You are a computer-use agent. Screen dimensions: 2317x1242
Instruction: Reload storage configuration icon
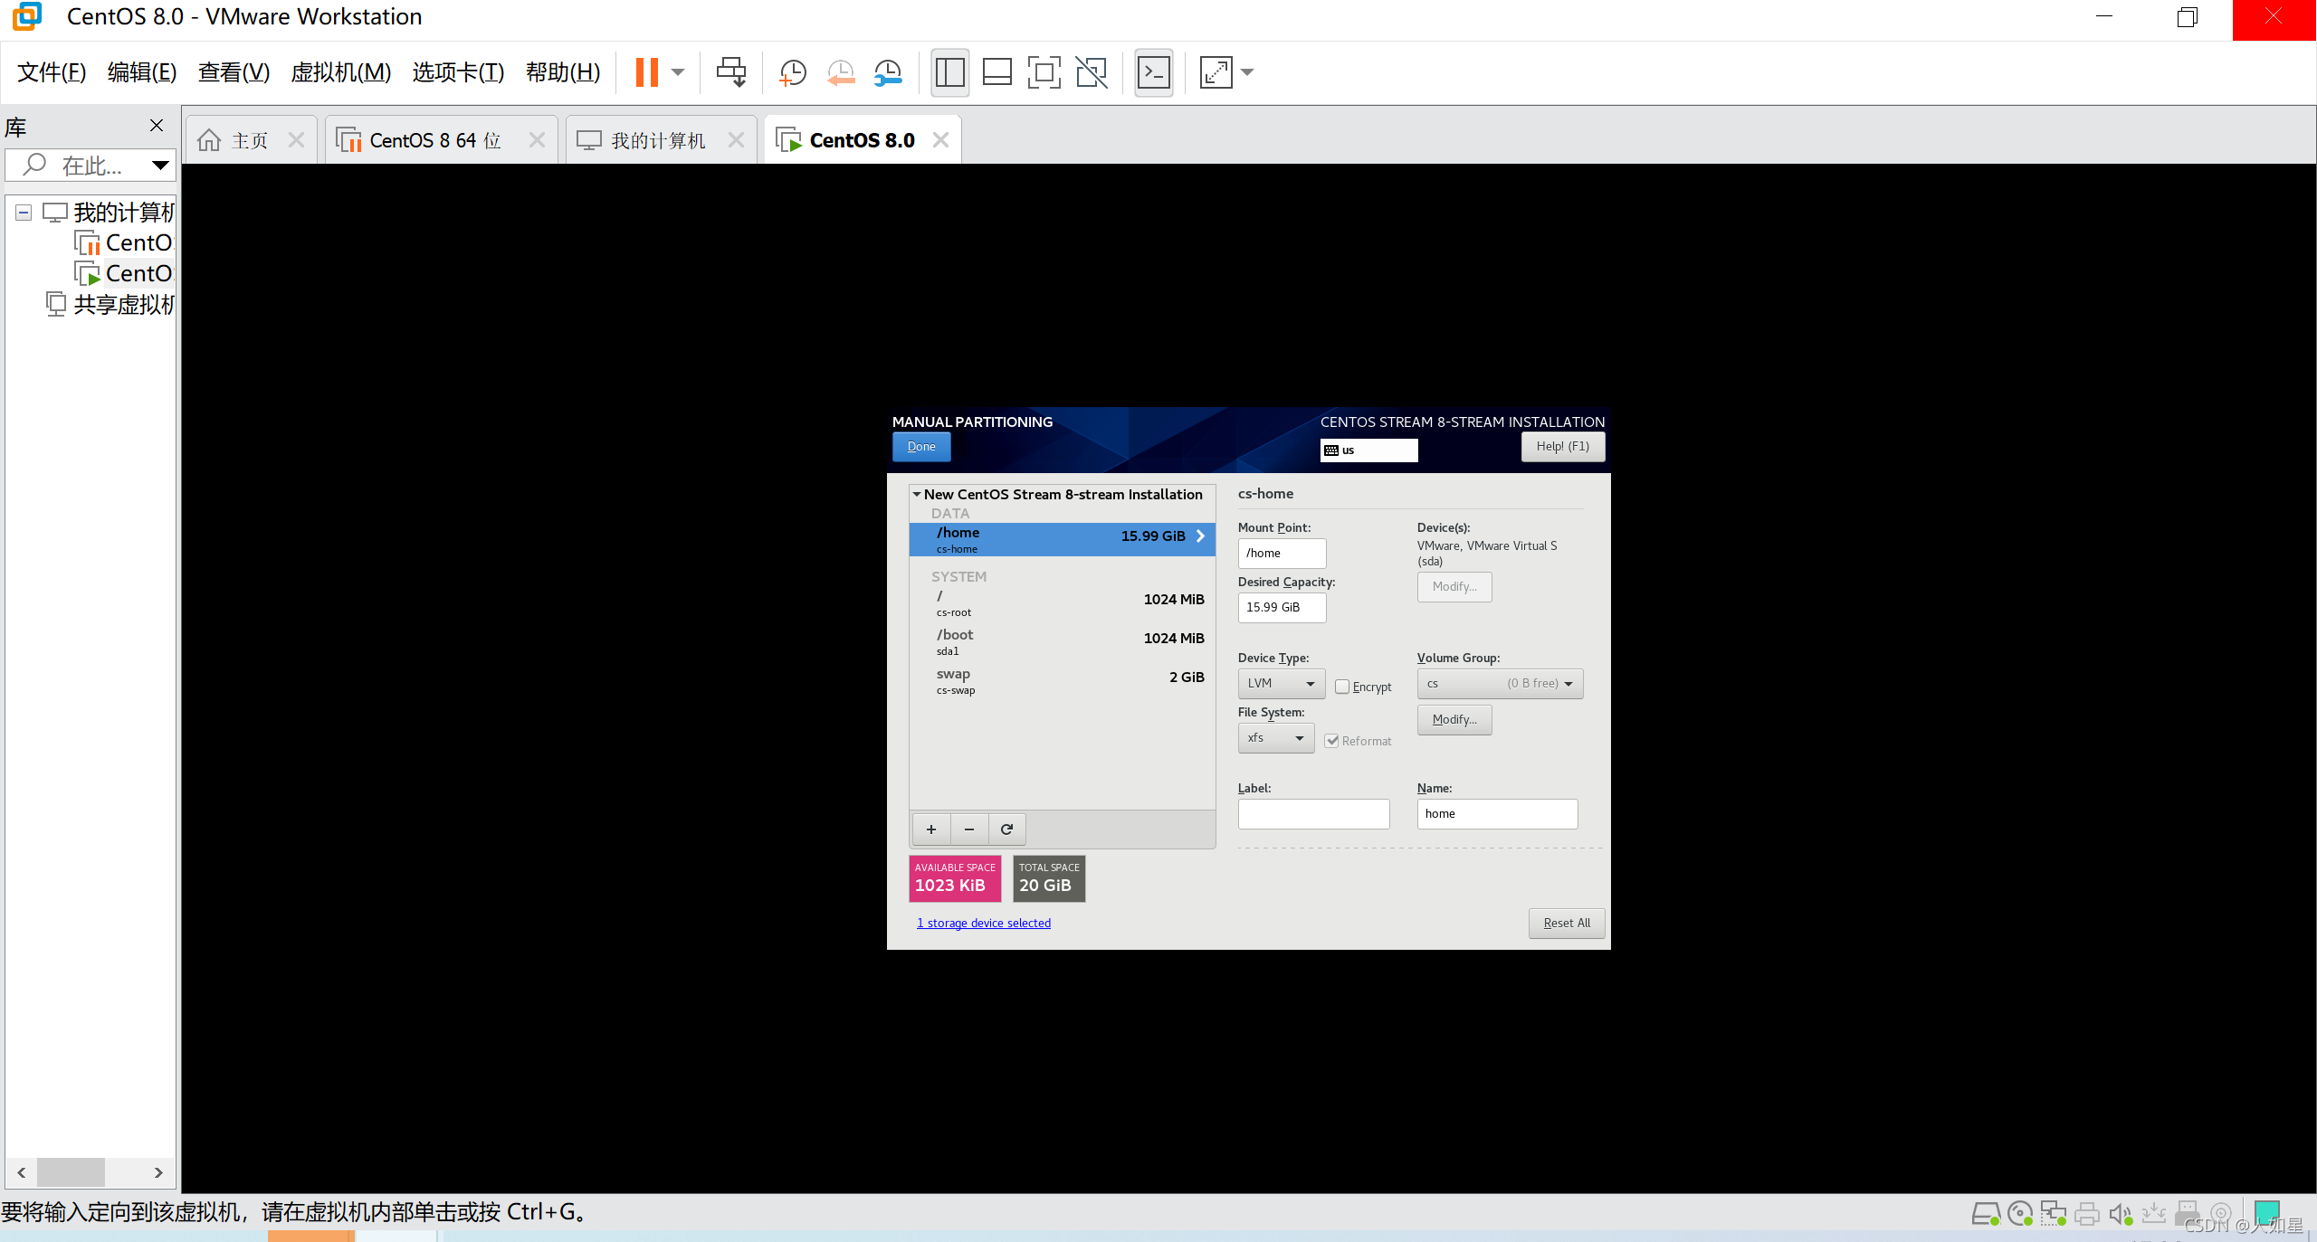click(x=1006, y=829)
